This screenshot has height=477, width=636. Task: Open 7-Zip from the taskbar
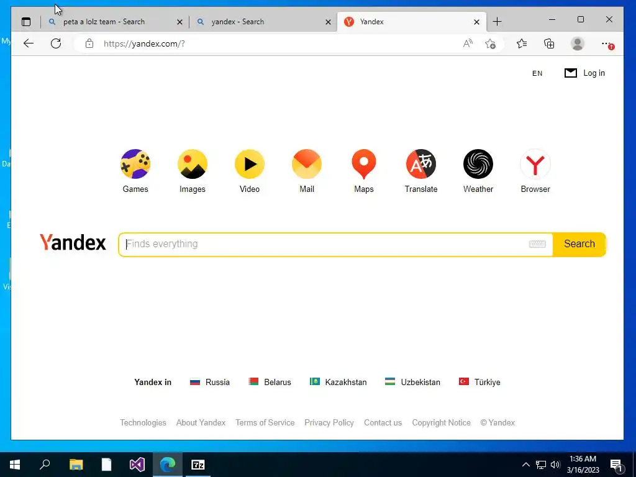198,465
